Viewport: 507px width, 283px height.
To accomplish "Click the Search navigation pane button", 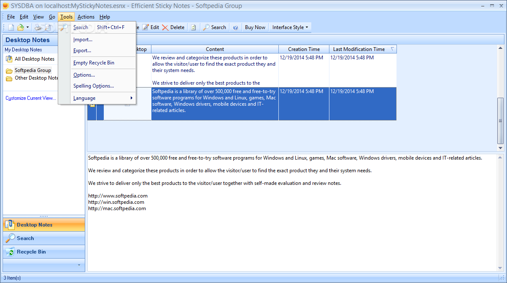I will (x=44, y=238).
